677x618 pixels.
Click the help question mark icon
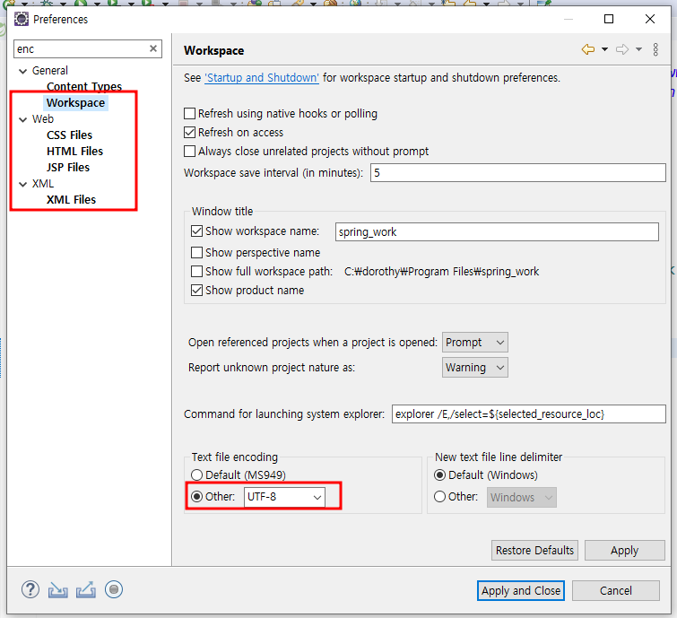pos(30,589)
